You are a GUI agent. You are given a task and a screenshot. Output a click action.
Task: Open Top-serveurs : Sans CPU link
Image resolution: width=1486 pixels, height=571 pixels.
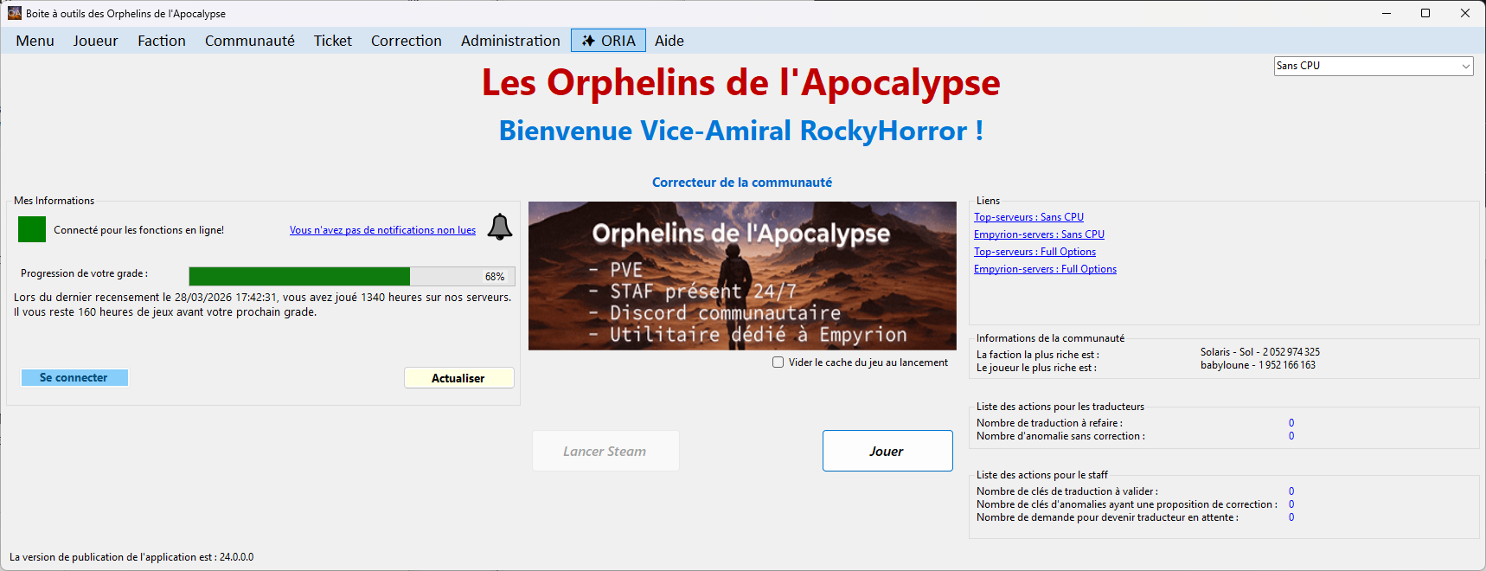(1028, 217)
